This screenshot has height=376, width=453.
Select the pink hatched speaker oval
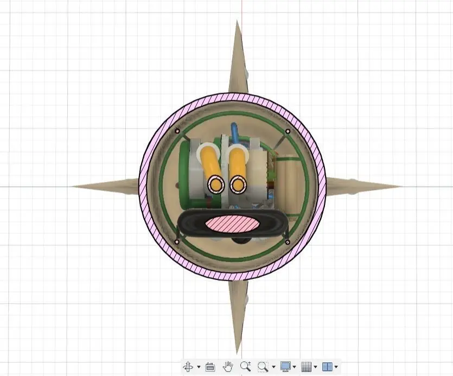coord(232,225)
